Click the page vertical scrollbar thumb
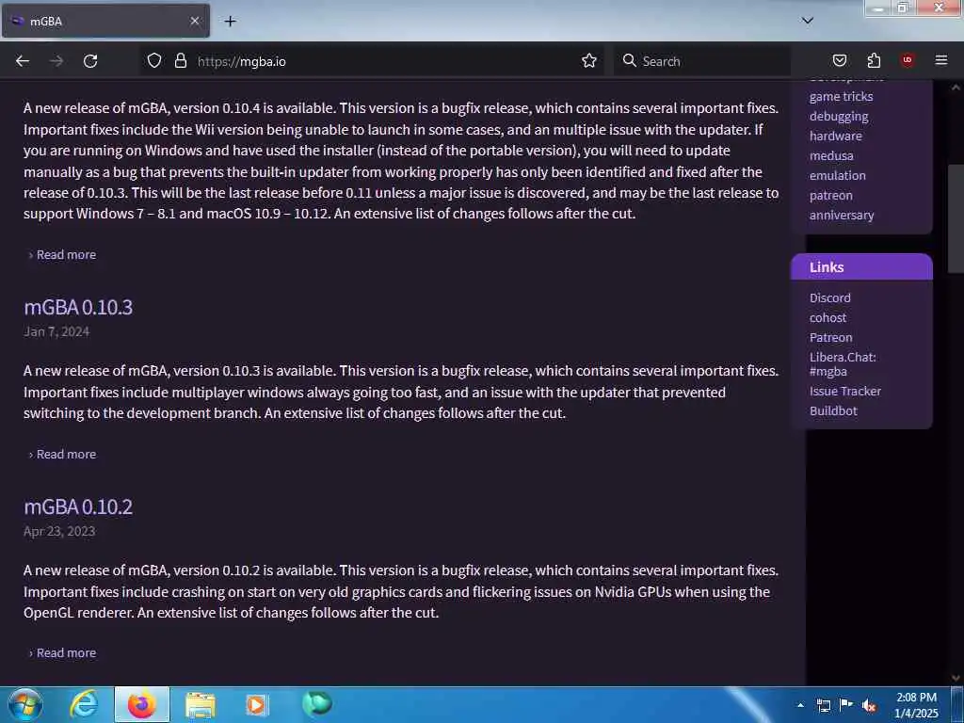The height and width of the screenshot is (723, 964). point(956,218)
